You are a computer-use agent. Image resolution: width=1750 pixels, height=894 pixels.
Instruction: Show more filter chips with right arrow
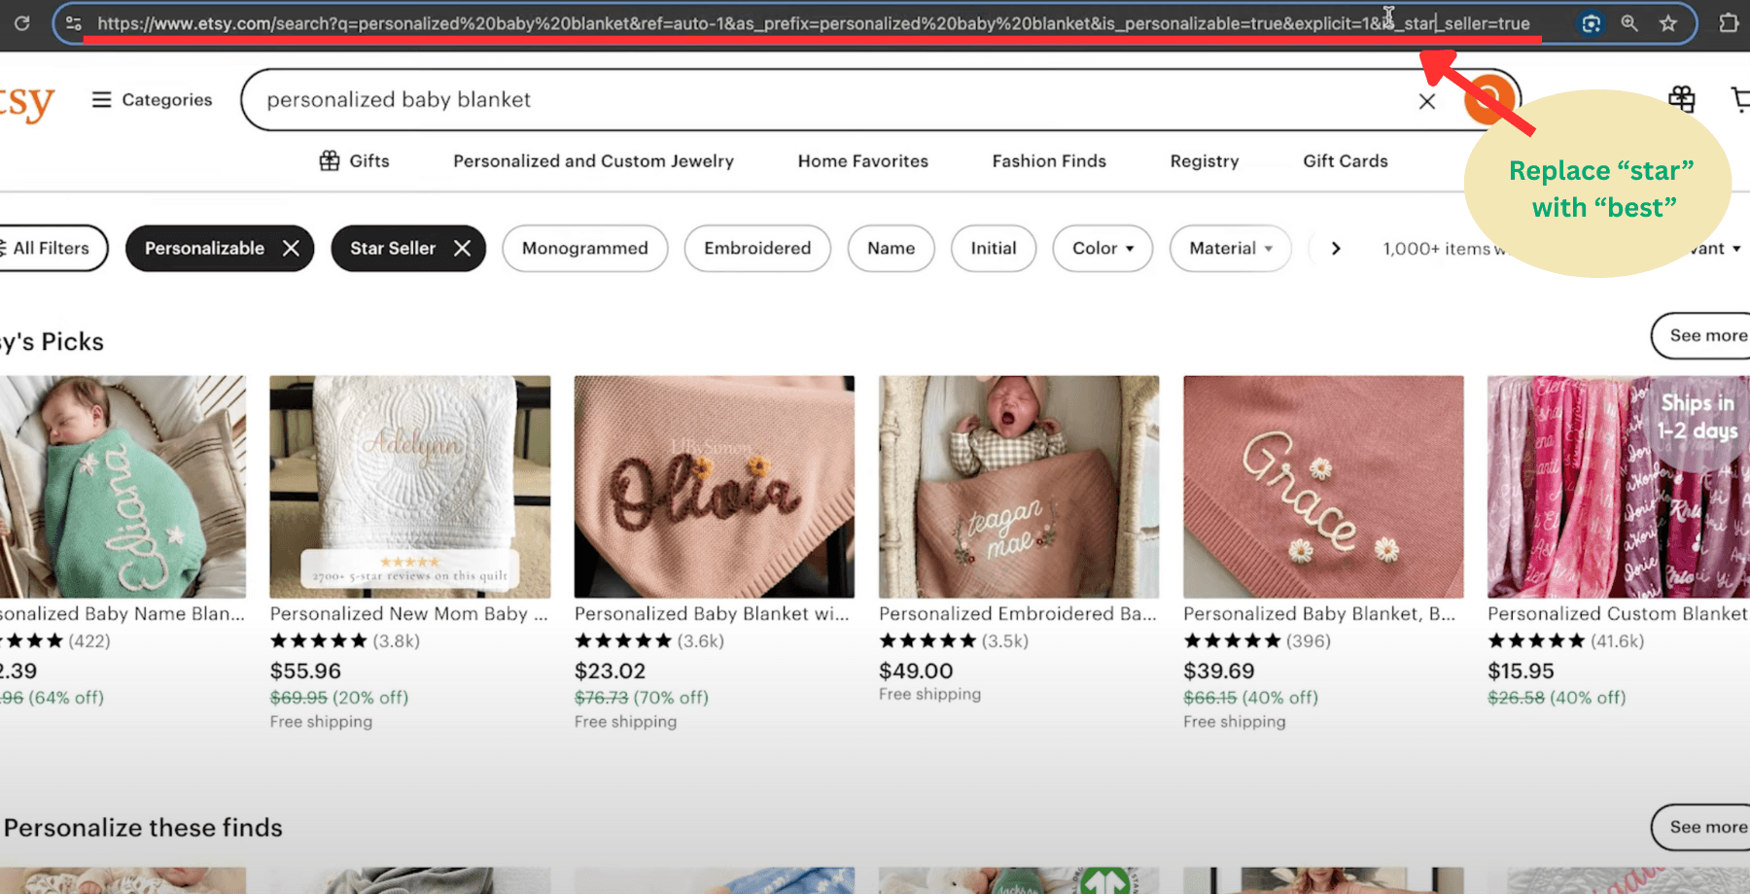[1335, 249]
